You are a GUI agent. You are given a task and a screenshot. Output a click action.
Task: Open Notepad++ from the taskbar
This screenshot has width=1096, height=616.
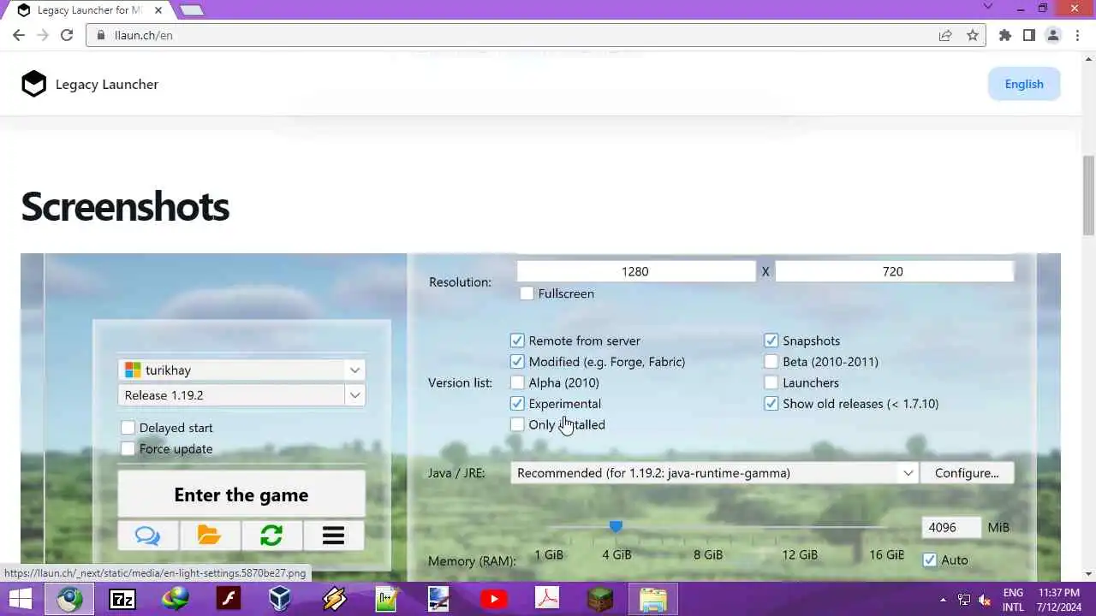click(387, 599)
